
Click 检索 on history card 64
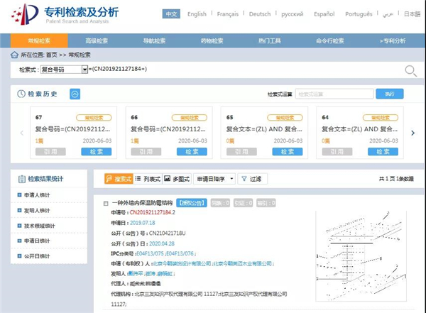[x=383, y=152]
